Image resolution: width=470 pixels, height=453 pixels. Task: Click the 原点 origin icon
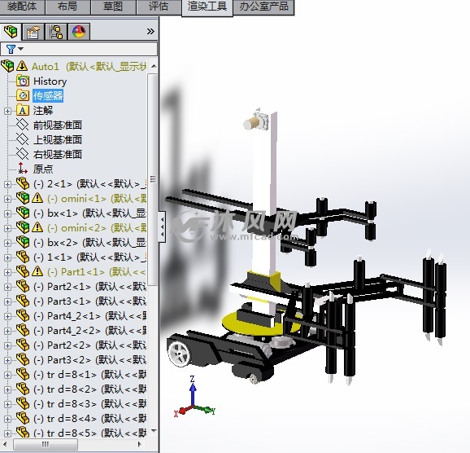22,169
